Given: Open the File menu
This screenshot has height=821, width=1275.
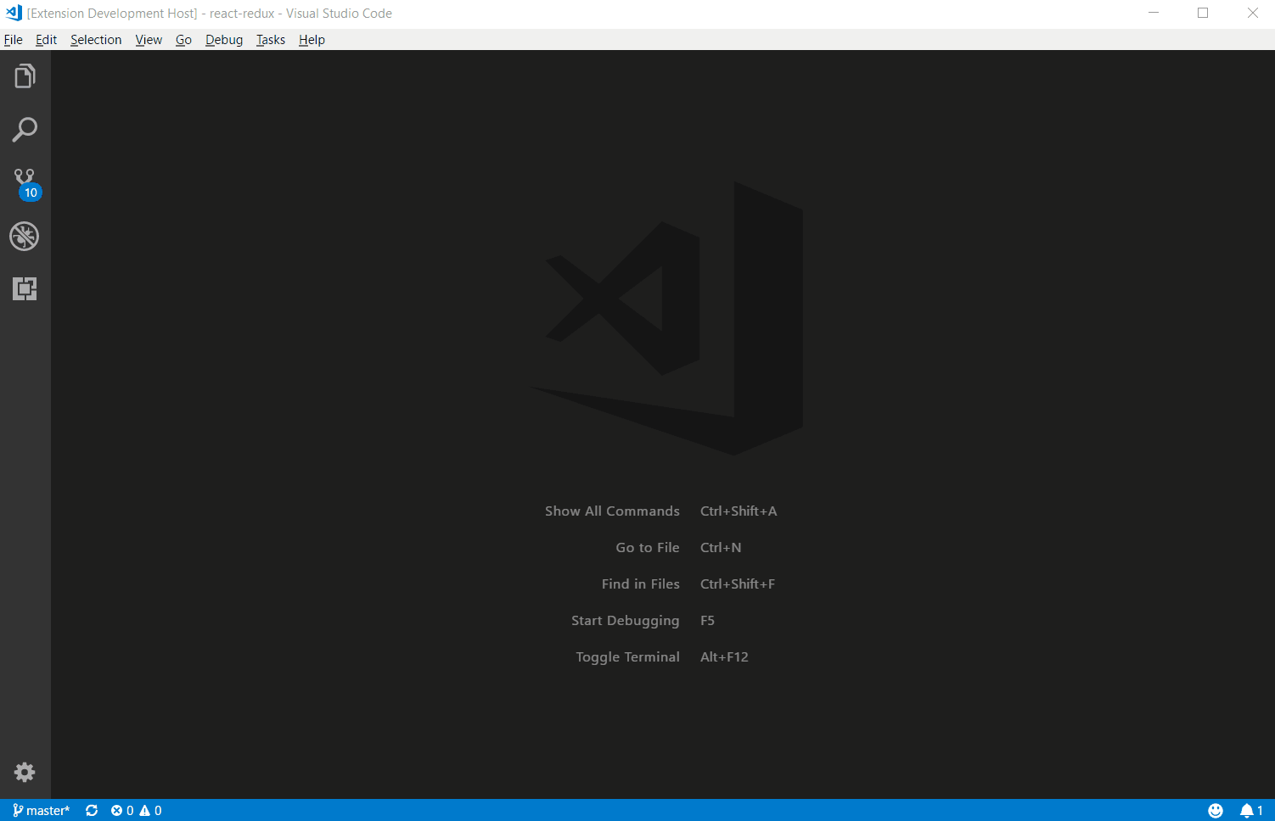Looking at the screenshot, I should click(x=13, y=39).
